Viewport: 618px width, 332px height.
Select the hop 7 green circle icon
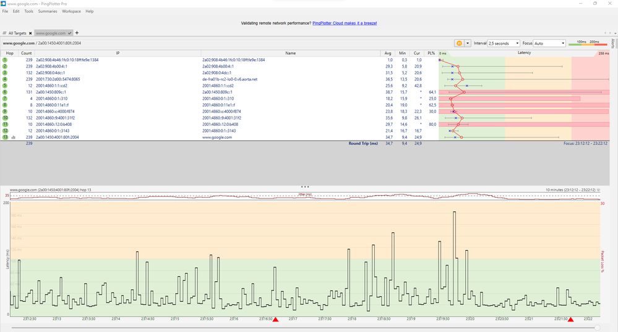(x=5, y=98)
